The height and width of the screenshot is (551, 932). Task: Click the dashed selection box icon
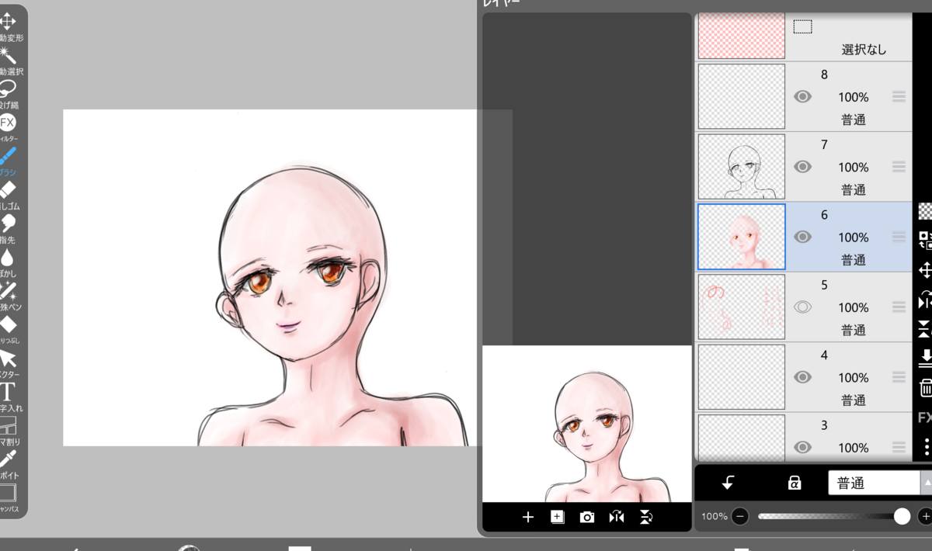coord(802,27)
